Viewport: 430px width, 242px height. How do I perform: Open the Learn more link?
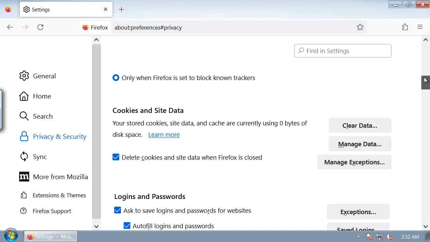click(164, 134)
